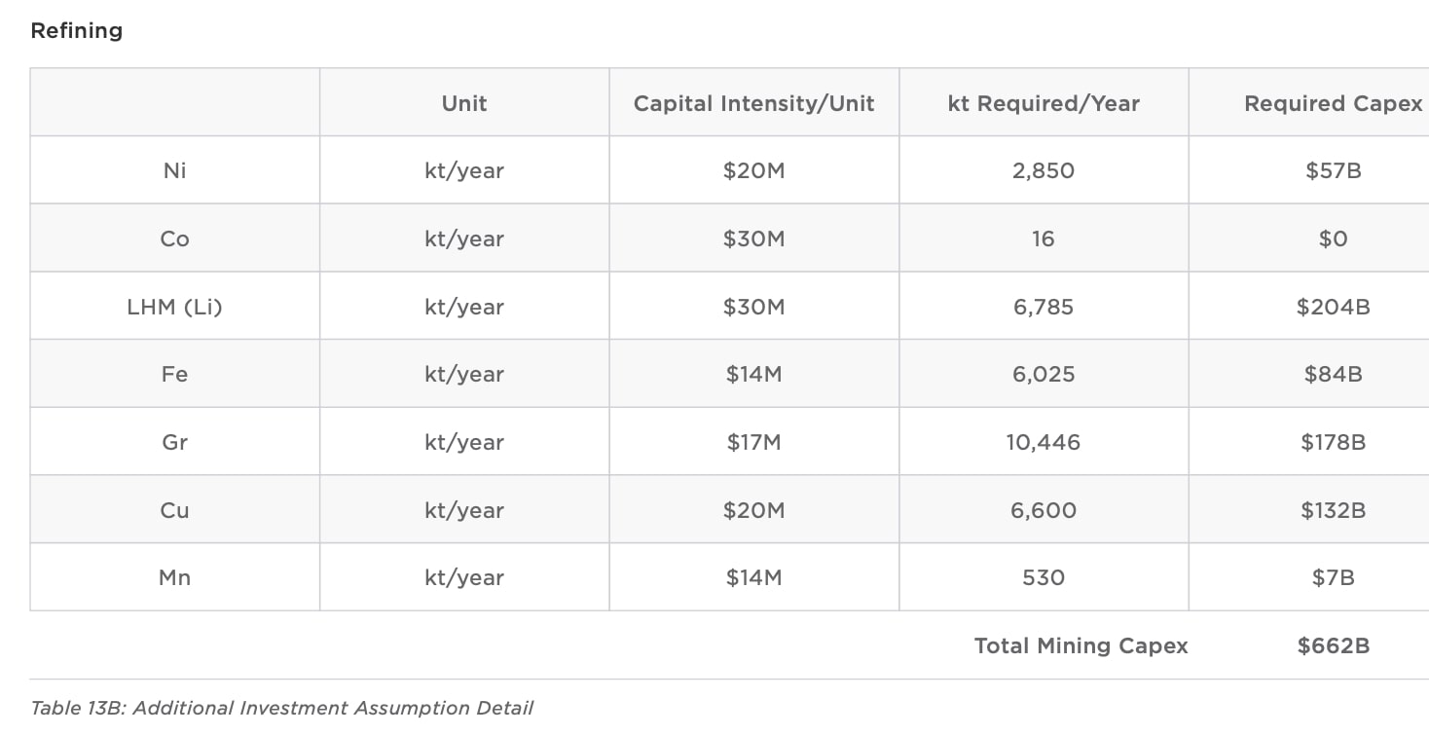
Task: Select the 6,785 kt required value
Action: 1043,307
